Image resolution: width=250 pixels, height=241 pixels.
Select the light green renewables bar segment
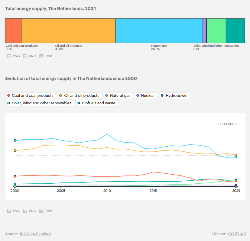(216, 31)
